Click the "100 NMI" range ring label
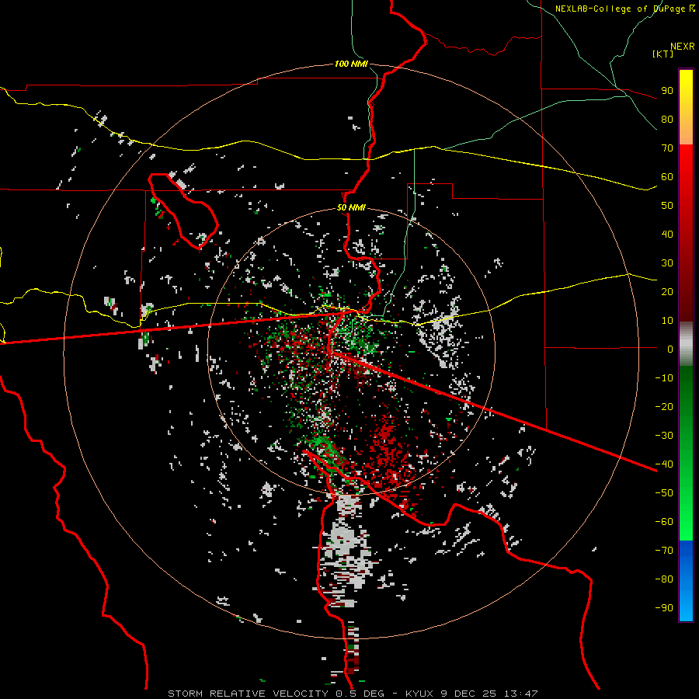The width and height of the screenshot is (699, 699). coord(351,64)
